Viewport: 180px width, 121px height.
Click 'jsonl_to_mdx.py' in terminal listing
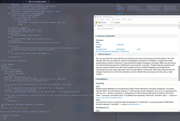(170, 6)
